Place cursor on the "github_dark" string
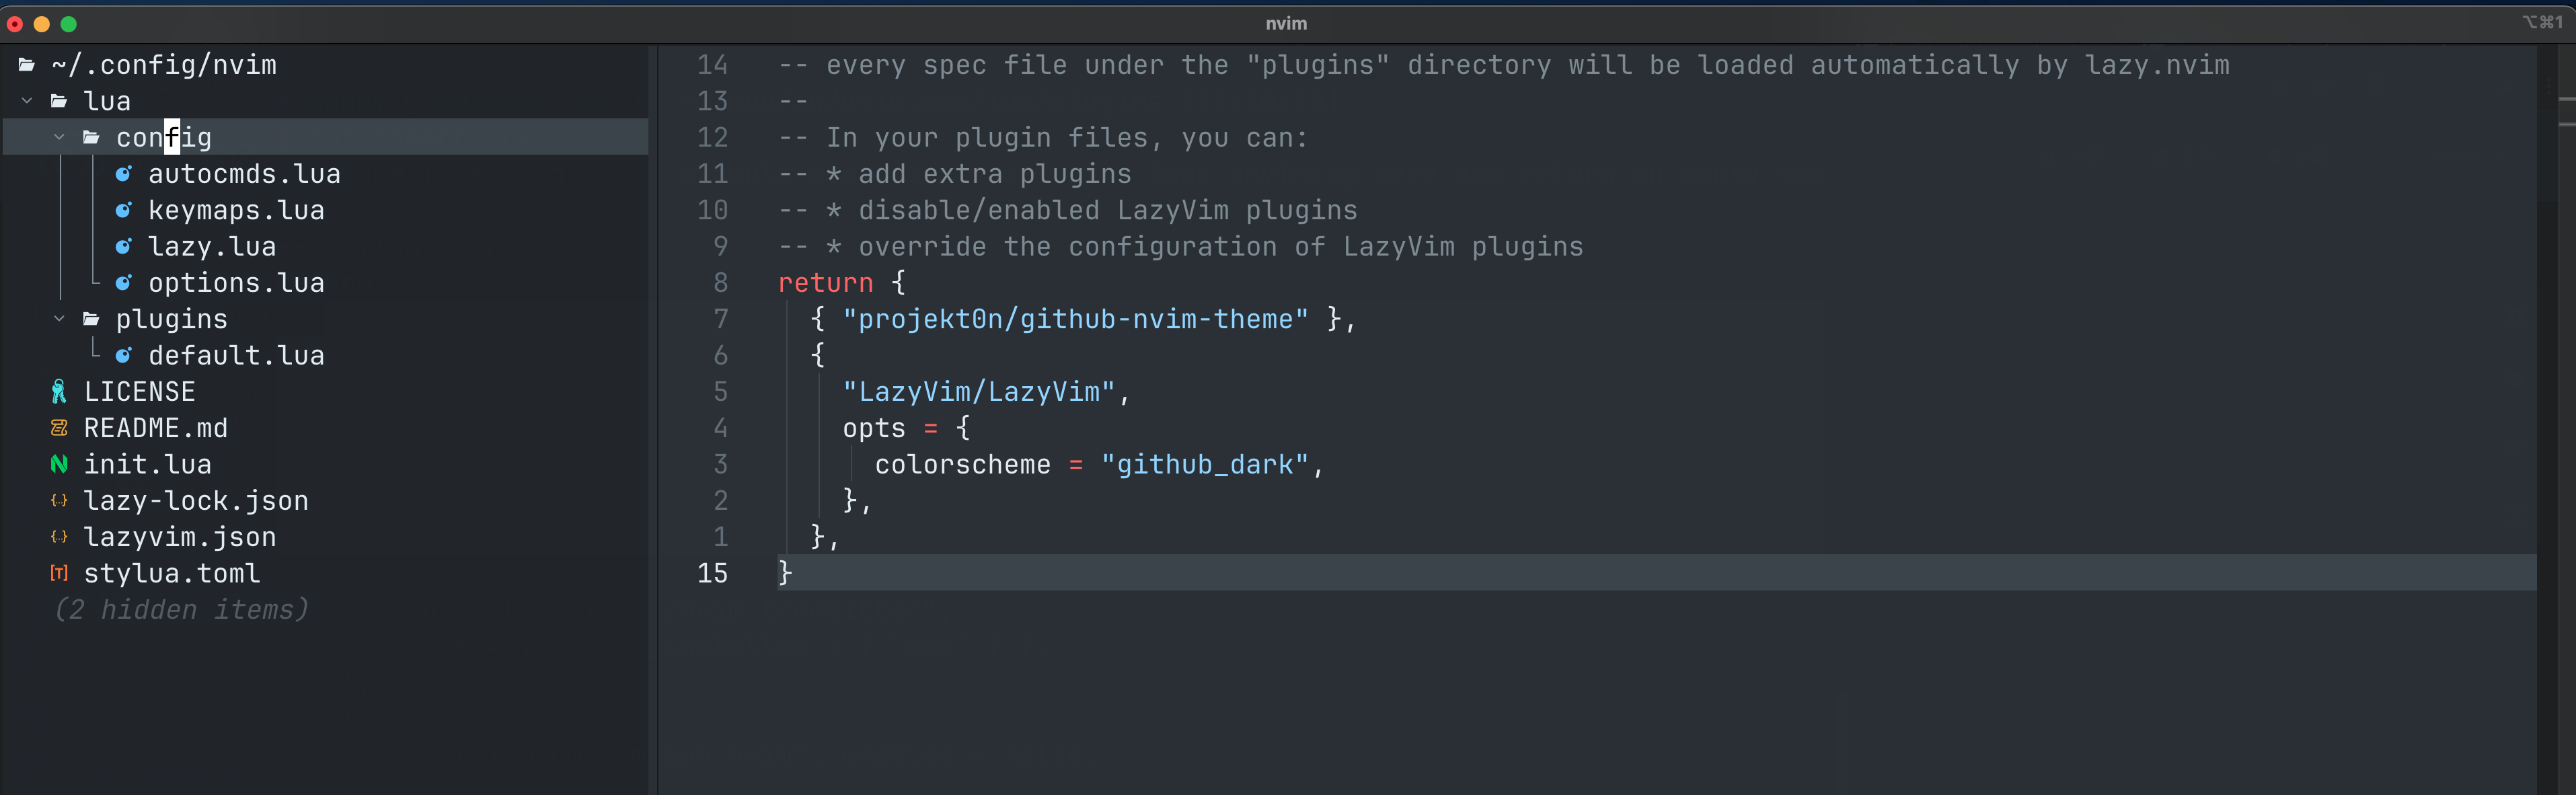Viewport: 2576px width, 795px height. click(x=1204, y=465)
